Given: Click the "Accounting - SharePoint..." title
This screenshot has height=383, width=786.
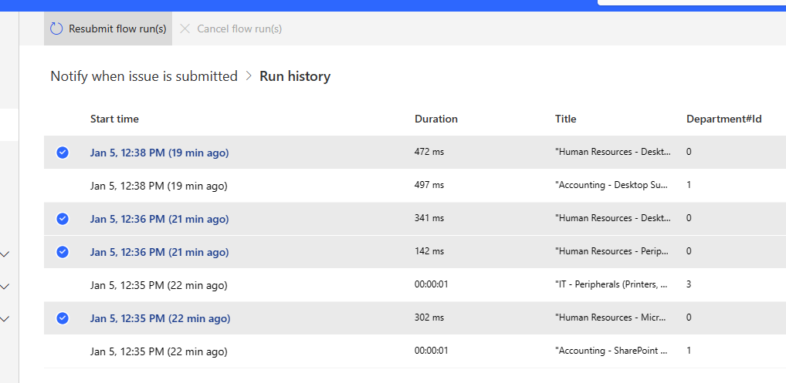Looking at the screenshot, I should 612,351.
